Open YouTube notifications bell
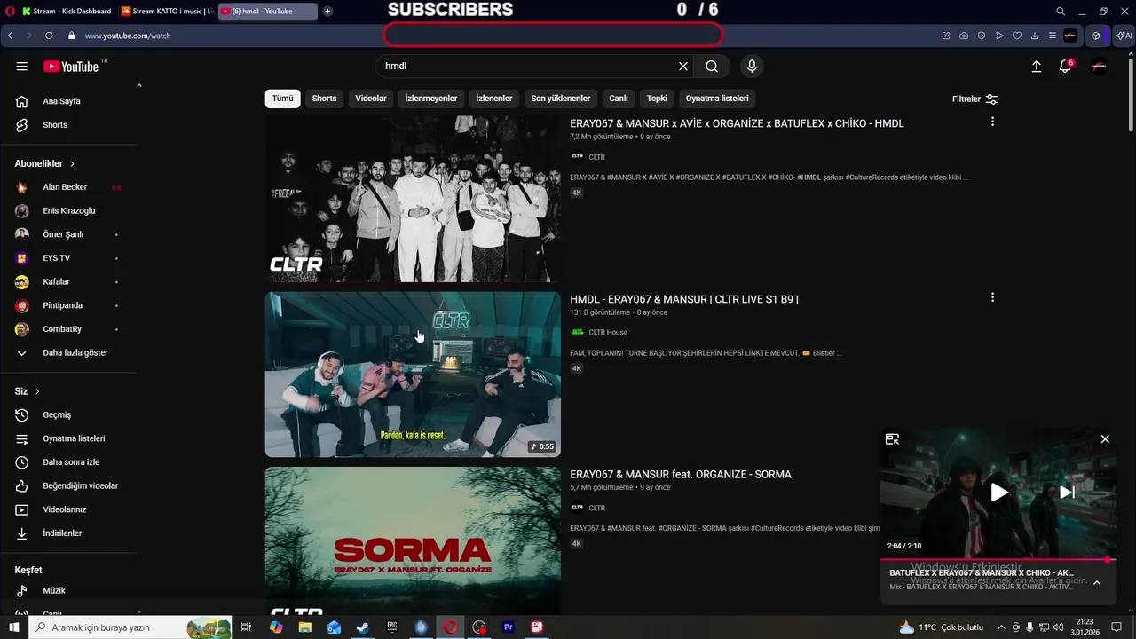The height and width of the screenshot is (639, 1136). coord(1066,67)
